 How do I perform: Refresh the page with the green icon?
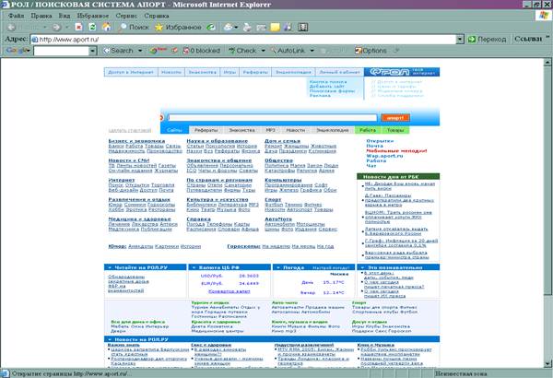(92, 27)
